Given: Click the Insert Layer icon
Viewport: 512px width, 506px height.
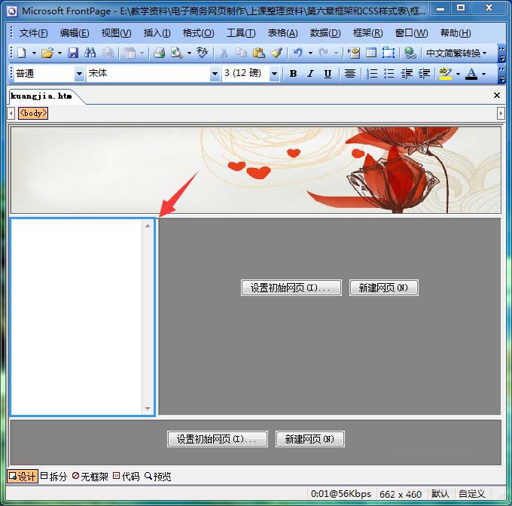Looking at the screenshot, I should (389, 53).
